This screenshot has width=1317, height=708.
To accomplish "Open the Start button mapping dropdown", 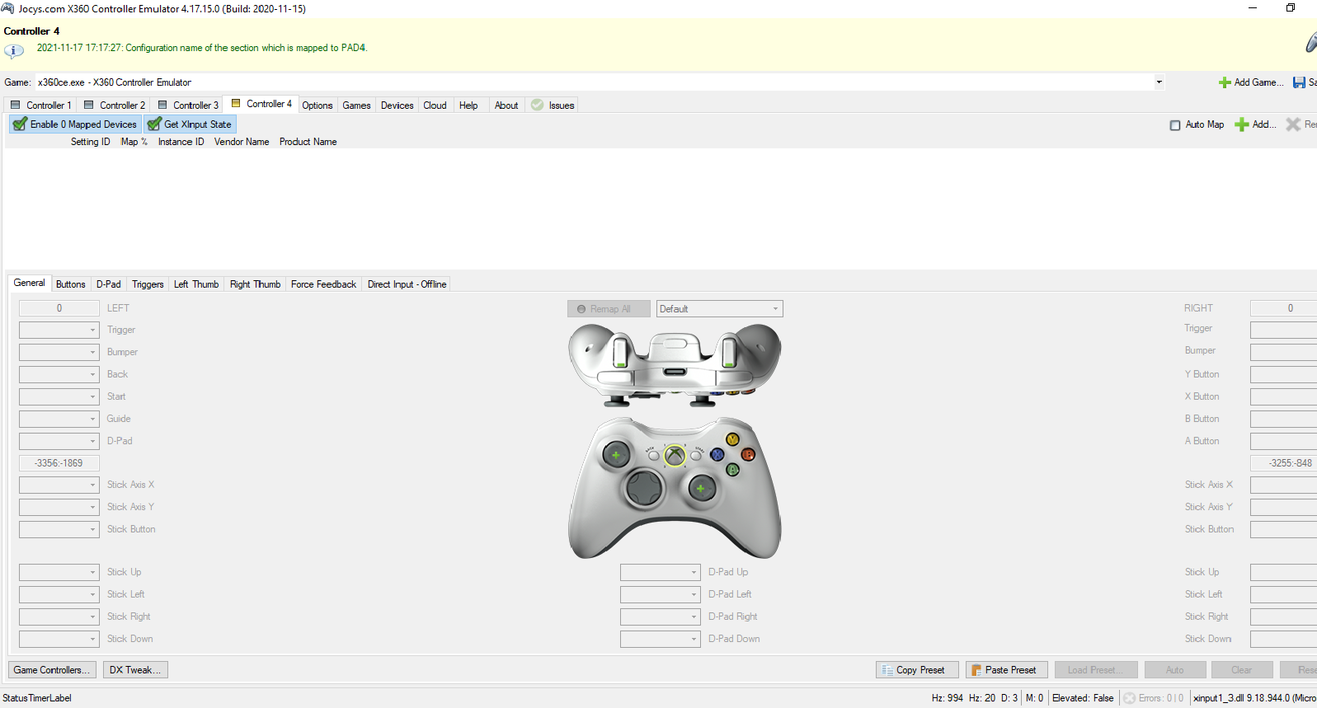I will point(59,396).
